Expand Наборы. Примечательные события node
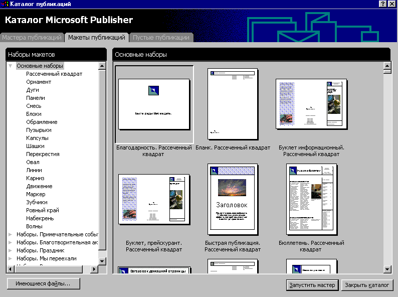398x297 pixels. (x=11, y=234)
